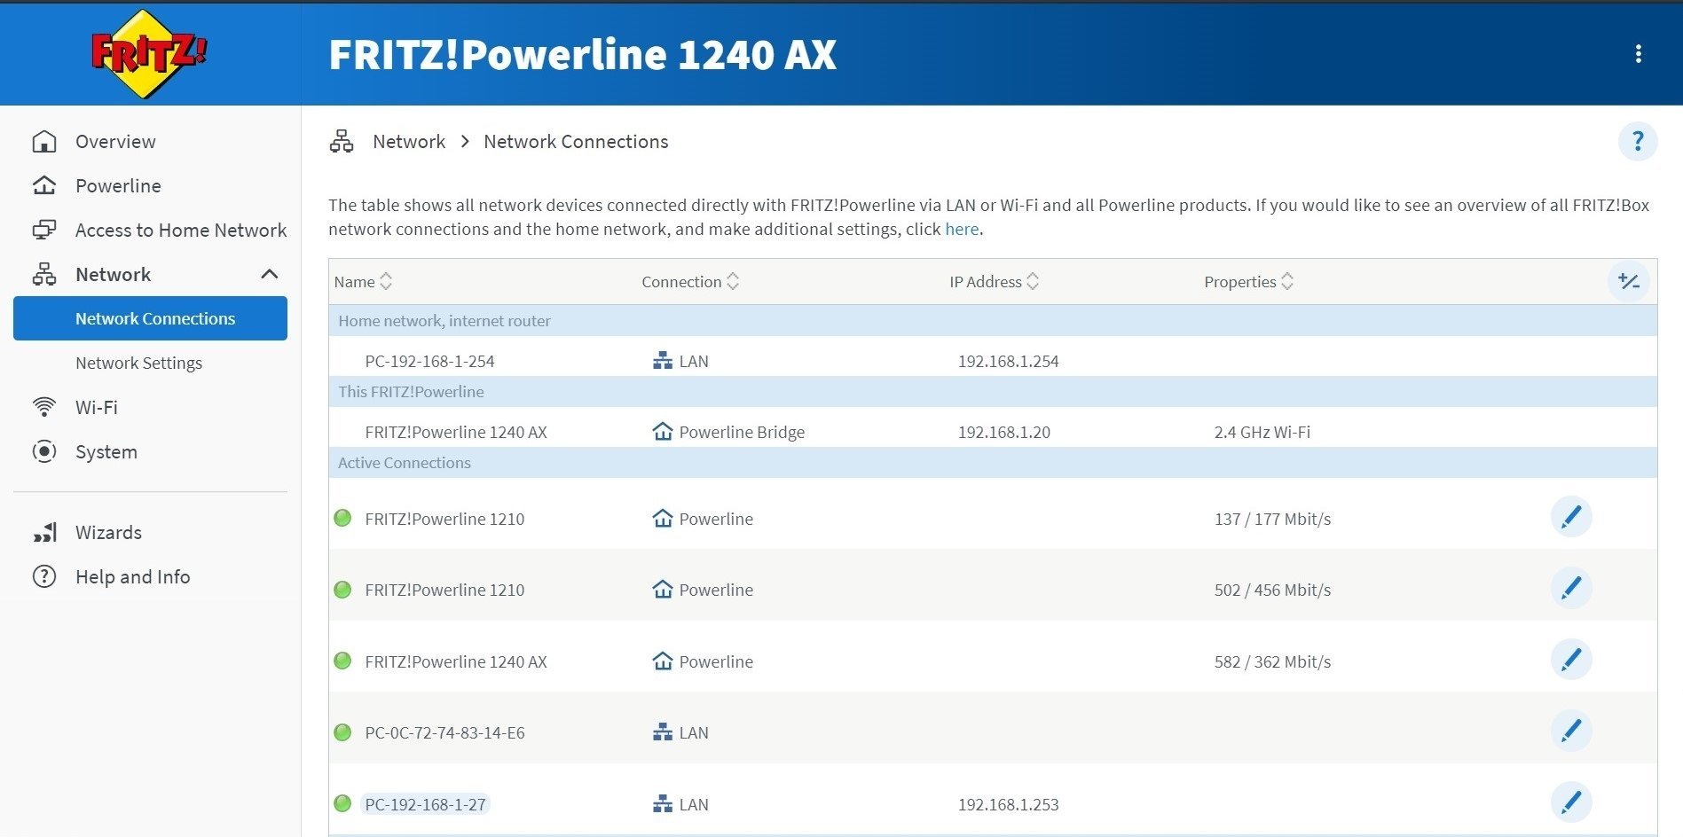Image resolution: width=1683 pixels, height=837 pixels.
Task: Click the 2.4 GHz Wi-Fi property
Action: coord(1262,432)
